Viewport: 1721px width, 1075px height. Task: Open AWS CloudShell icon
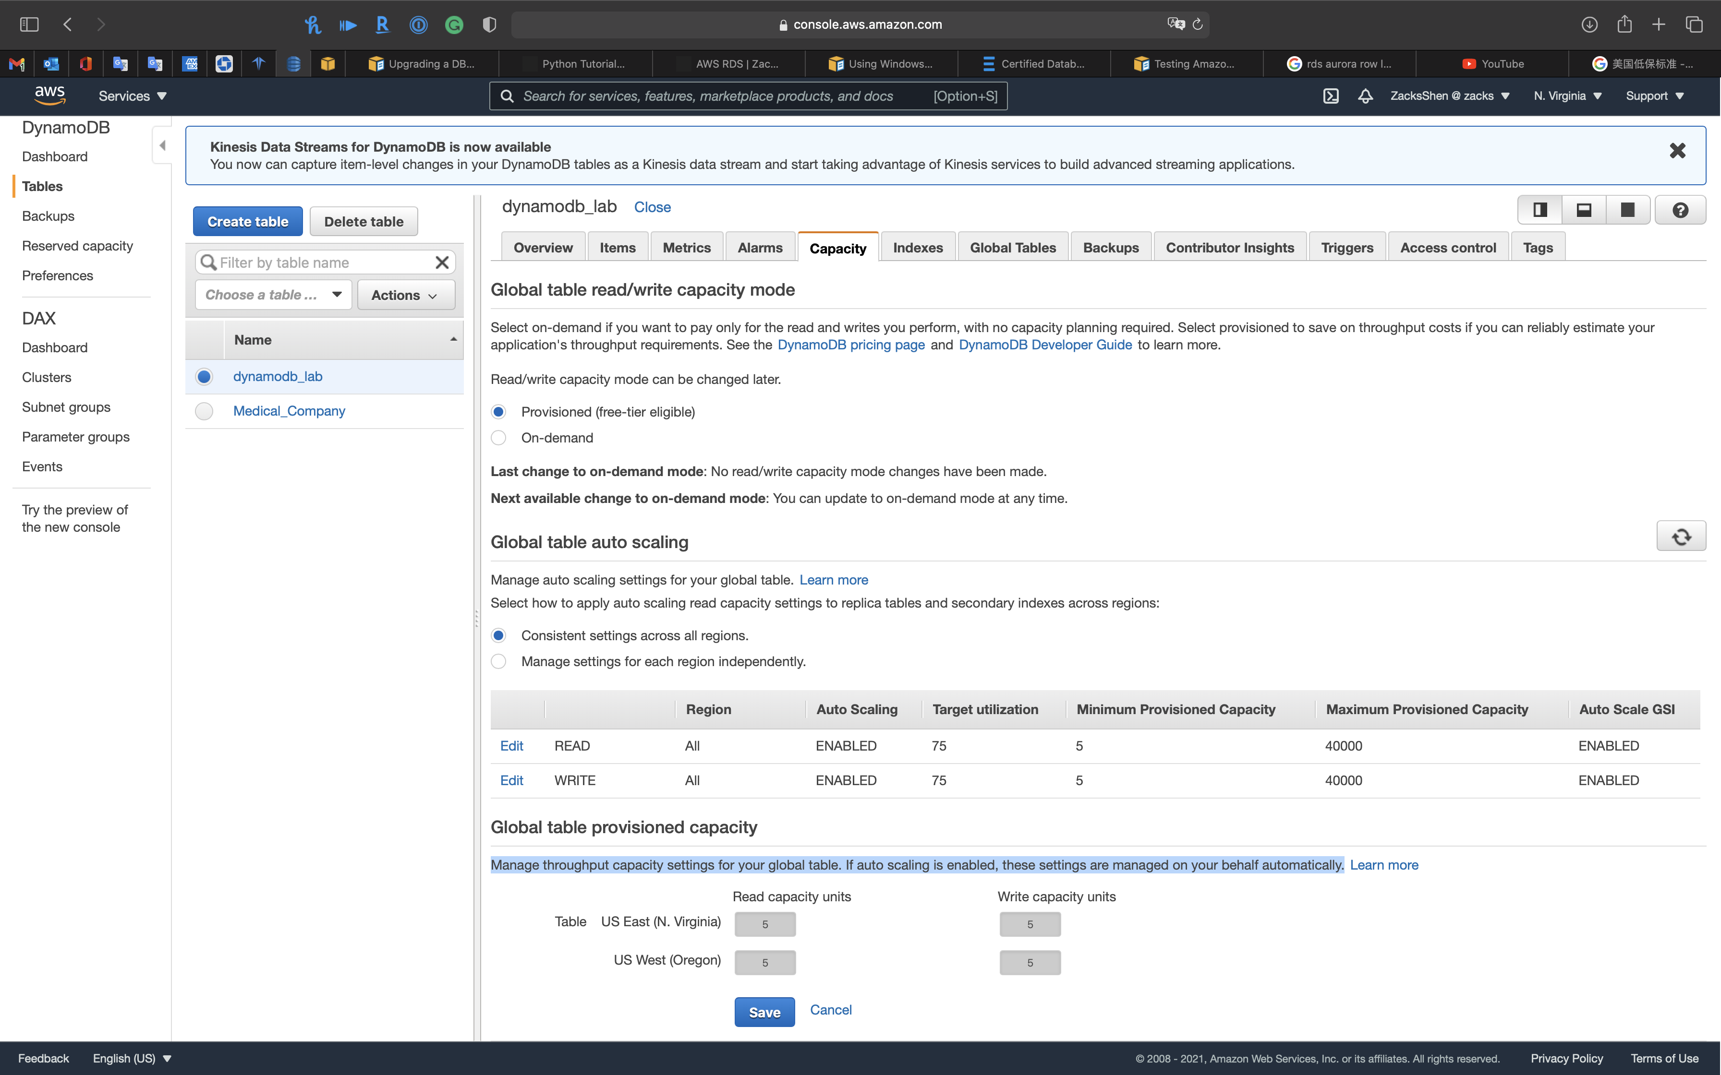tap(1331, 96)
